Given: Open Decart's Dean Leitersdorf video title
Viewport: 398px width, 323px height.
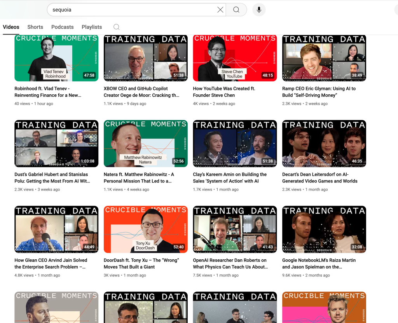Looking at the screenshot, I should (319, 178).
